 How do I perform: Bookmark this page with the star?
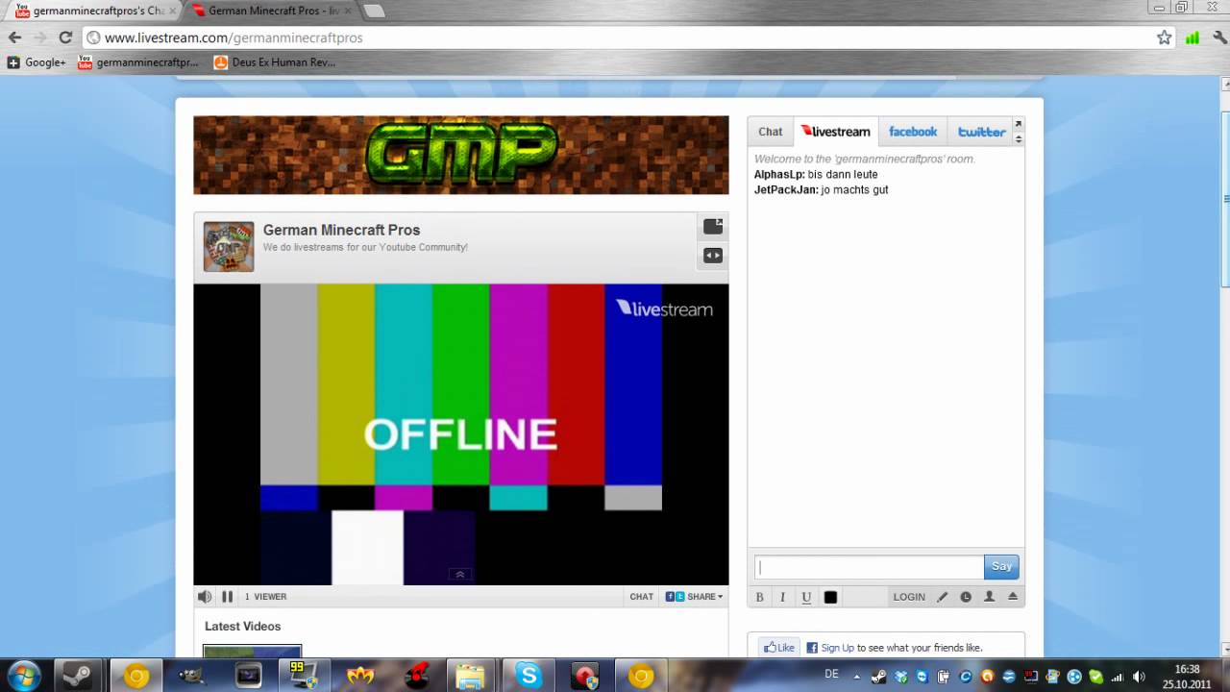[x=1164, y=37]
